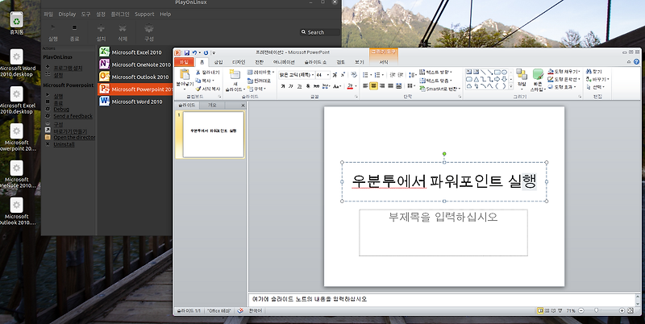Viewport: 645px width, 324px height.
Task: Click the Format Painter brush icon
Action: coord(198,89)
